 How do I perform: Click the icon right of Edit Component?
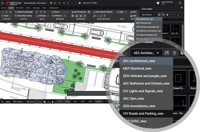[x=89, y=12]
